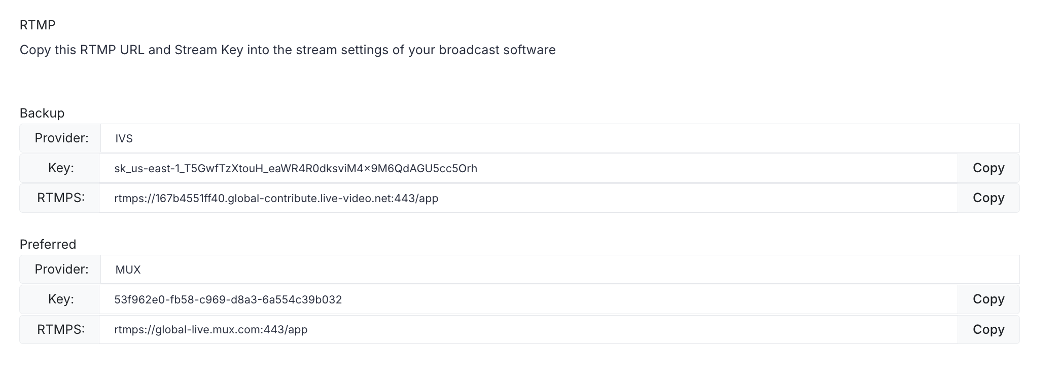
Task: Click the Preferred provider field showing MUX
Action: click(x=560, y=269)
